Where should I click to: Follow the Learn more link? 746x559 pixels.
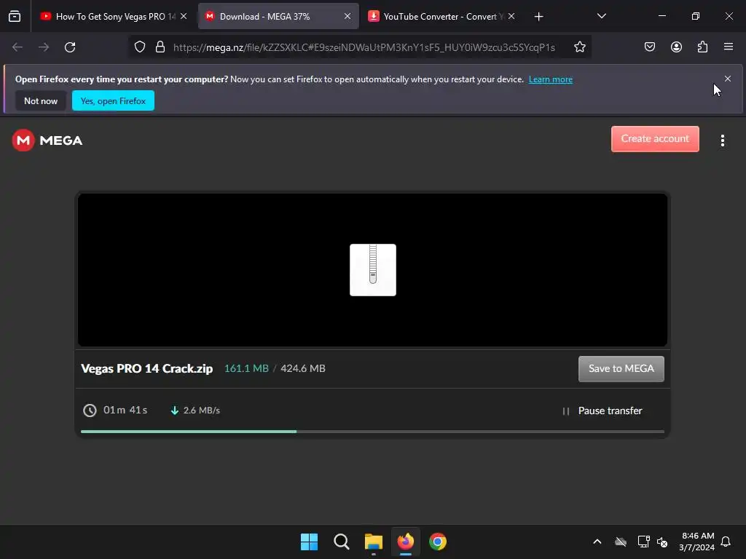click(x=551, y=79)
